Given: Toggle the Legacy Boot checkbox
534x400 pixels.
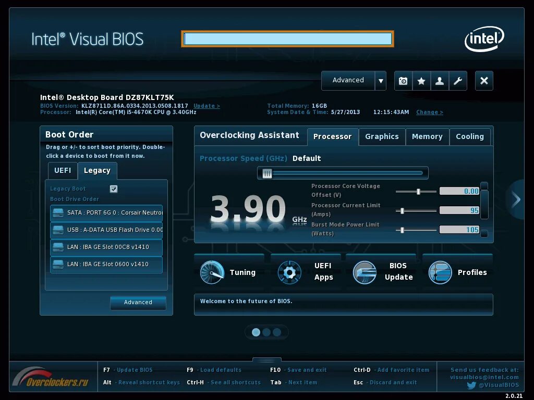Looking at the screenshot, I should pyautogui.click(x=114, y=189).
